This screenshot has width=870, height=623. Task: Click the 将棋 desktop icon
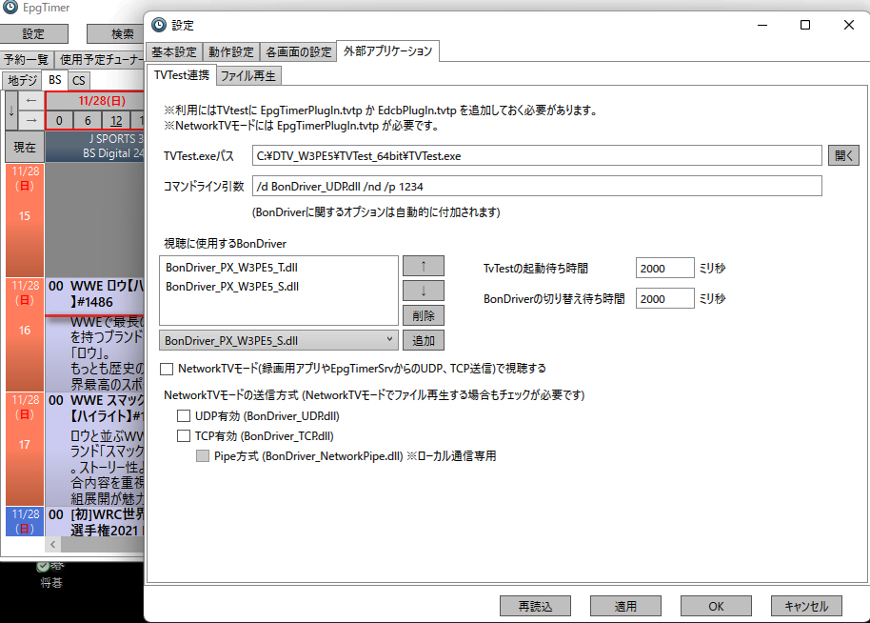pos(50,574)
